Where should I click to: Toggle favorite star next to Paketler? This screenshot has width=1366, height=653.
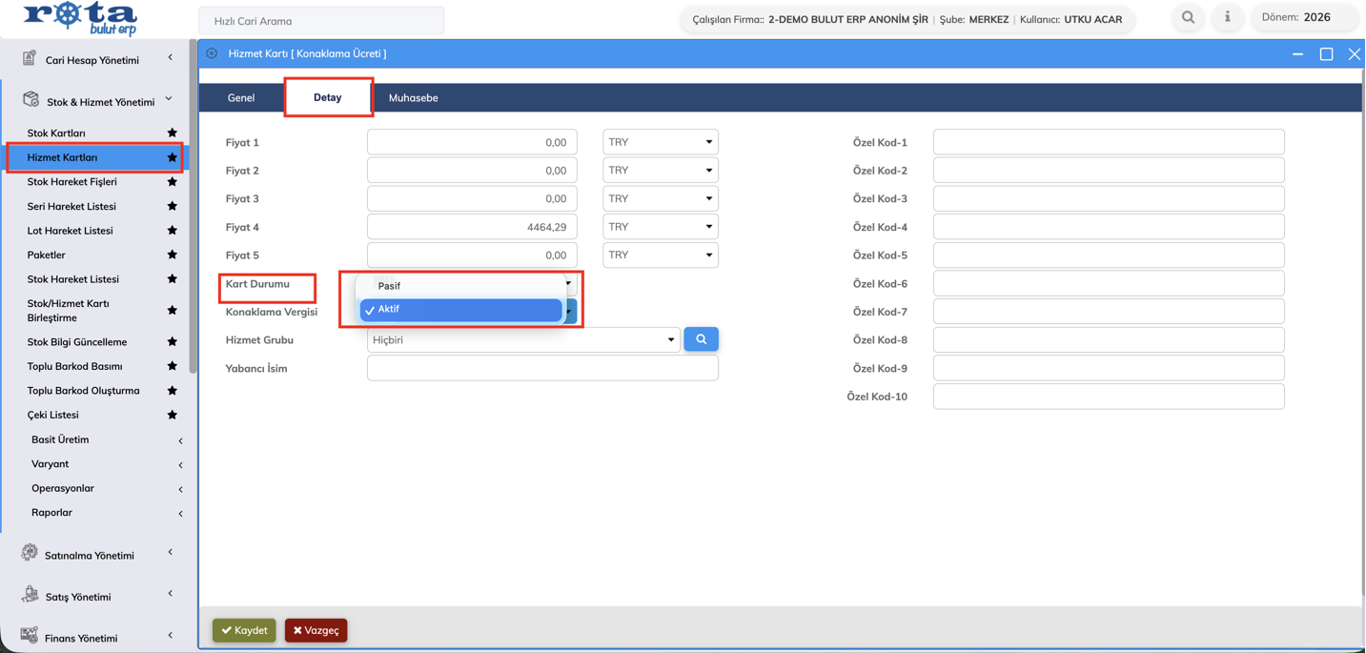pos(172,255)
